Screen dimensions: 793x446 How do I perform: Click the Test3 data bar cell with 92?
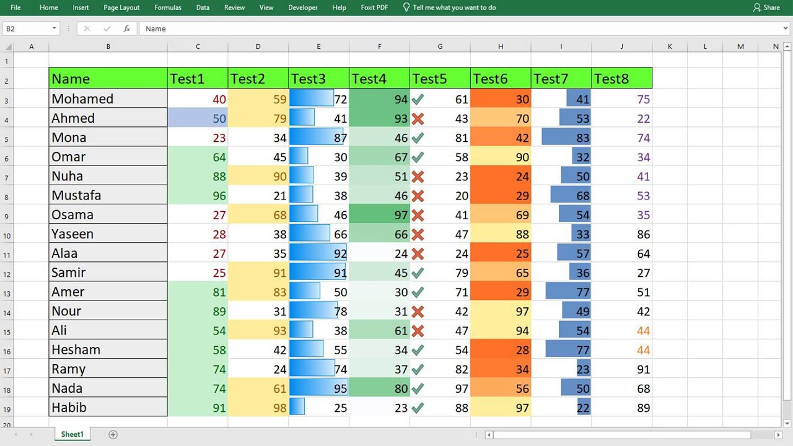(x=318, y=253)
